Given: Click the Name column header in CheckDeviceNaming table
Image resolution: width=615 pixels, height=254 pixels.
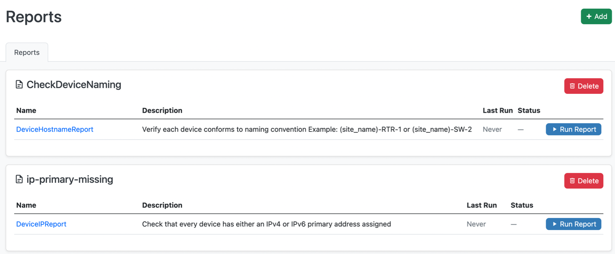Looking at the screenshot, I should pyautogui.click(x=26, y=110).
